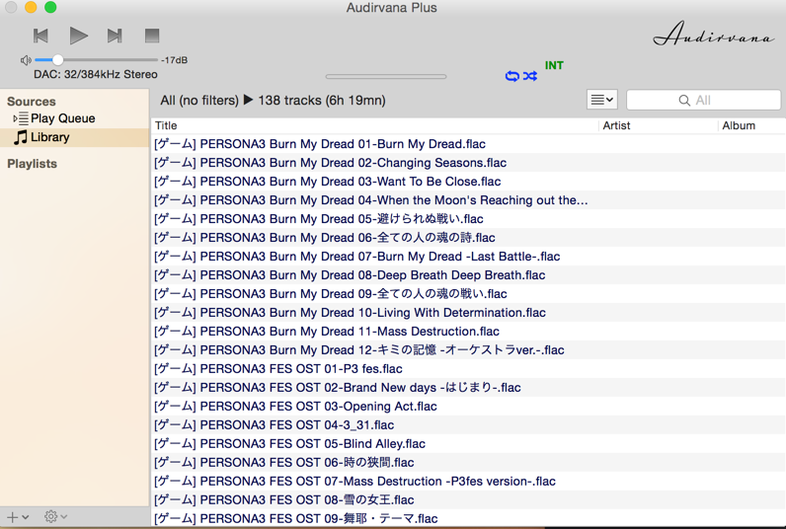Select track FES OST 02-Brand New days
Screen dimensions: 786x529
pos(468,388)
